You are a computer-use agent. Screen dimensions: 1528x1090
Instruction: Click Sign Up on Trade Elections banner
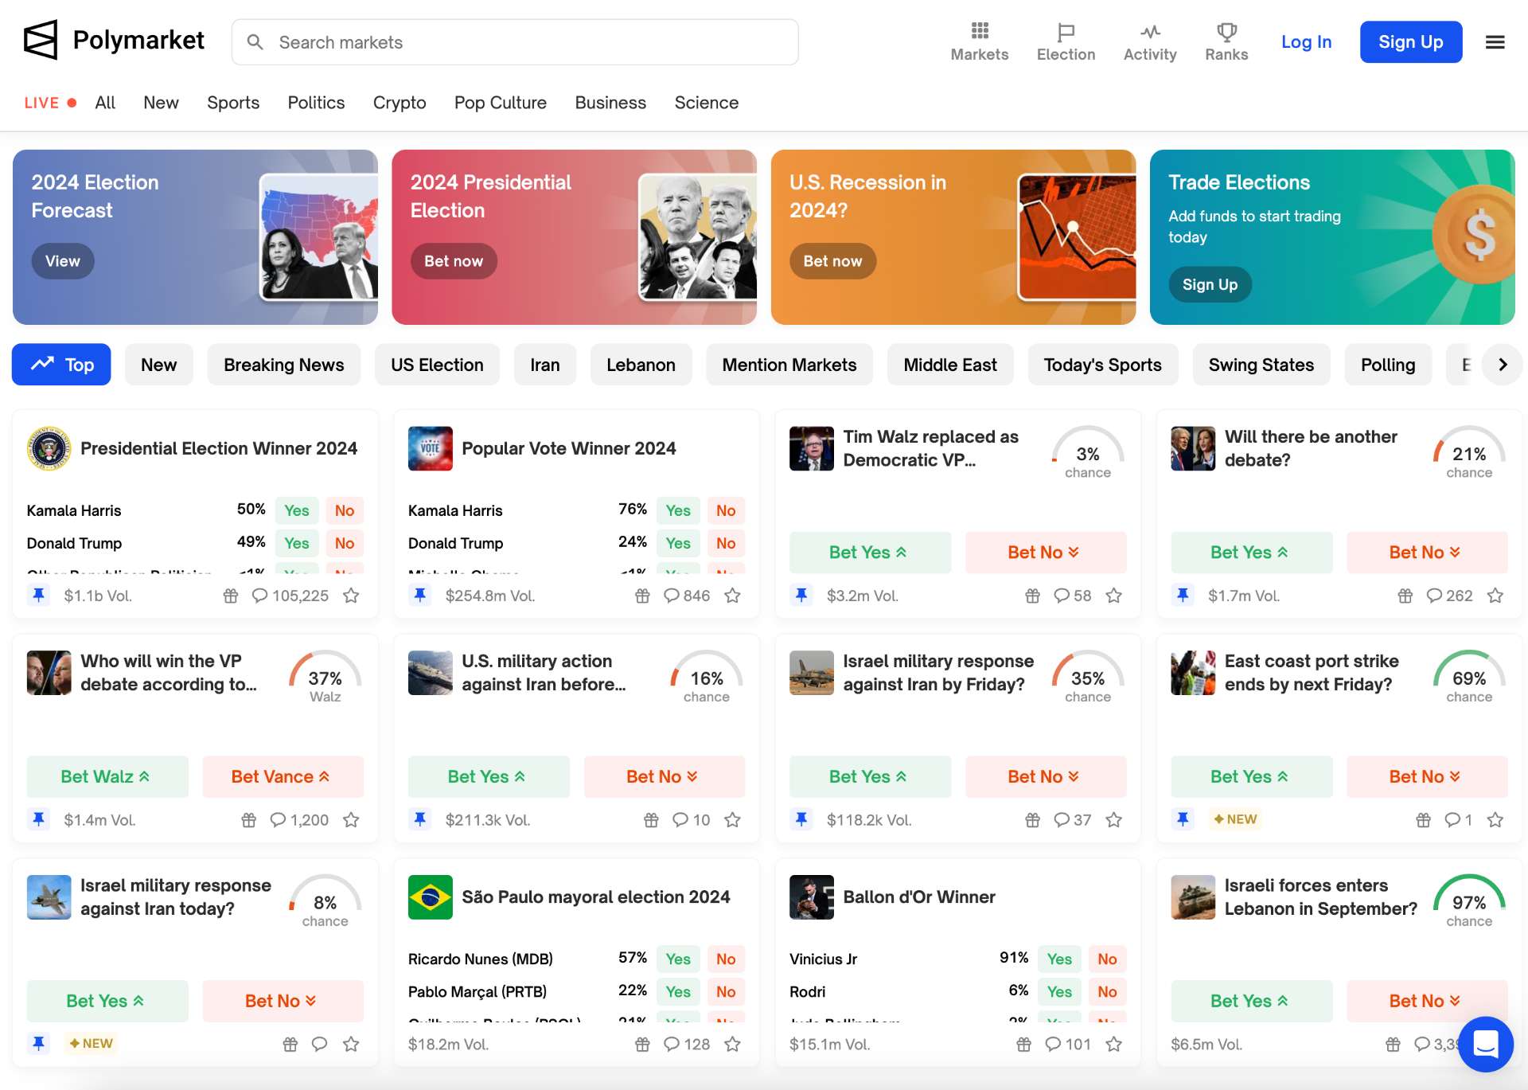pyautogui.click(x=1210, y=284)
